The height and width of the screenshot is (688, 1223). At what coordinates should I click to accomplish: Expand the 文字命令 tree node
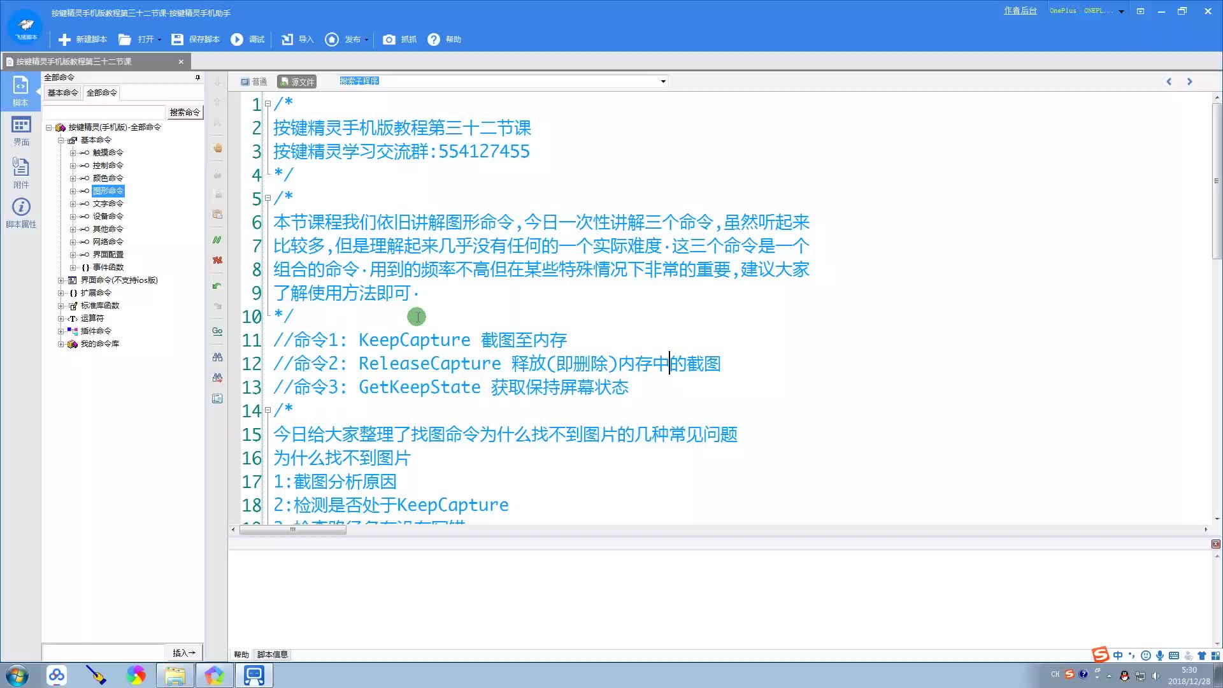pyautogui.click(x=73, y=204)
